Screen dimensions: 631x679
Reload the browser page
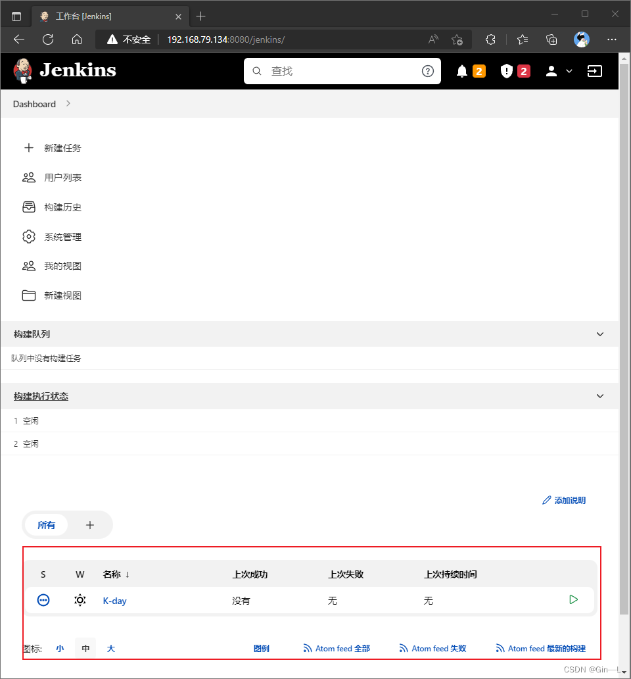[48, 39]
